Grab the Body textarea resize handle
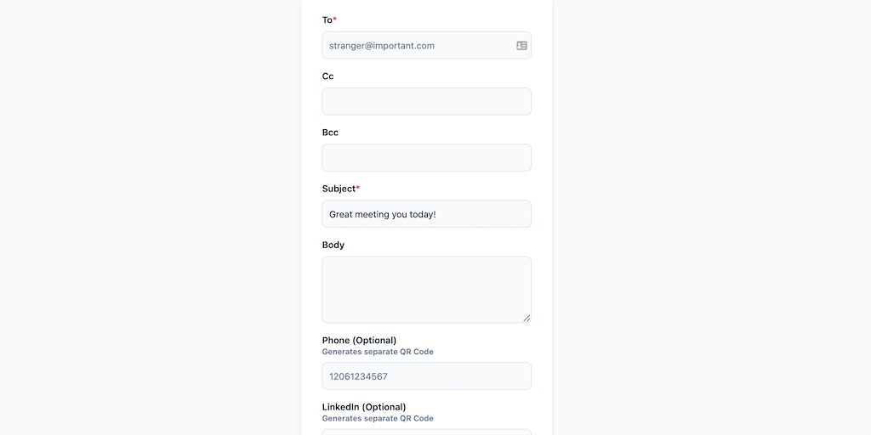The width and height of the screenshot is (871, 435). click(x=527, y=318)
